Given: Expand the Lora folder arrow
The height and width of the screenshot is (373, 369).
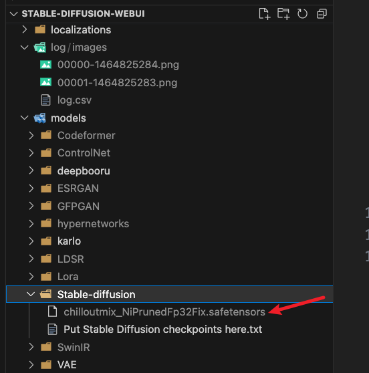Looking at the screenshot, I should (x=31, y=277).
